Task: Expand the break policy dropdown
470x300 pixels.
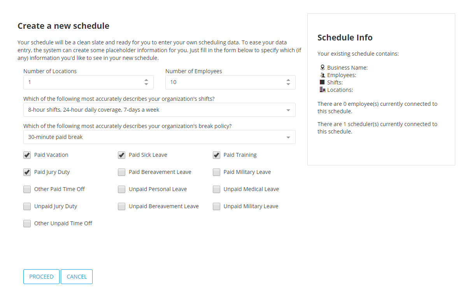Action: 159,137
